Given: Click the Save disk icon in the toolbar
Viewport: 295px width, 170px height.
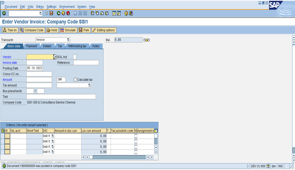Looking at the screenshot, I should [51, 13].
